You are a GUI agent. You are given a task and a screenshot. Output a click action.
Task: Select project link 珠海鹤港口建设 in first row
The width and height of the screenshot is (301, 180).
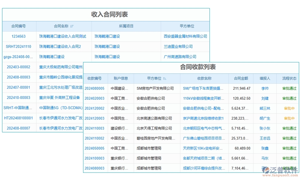click(x=107, y=36)
